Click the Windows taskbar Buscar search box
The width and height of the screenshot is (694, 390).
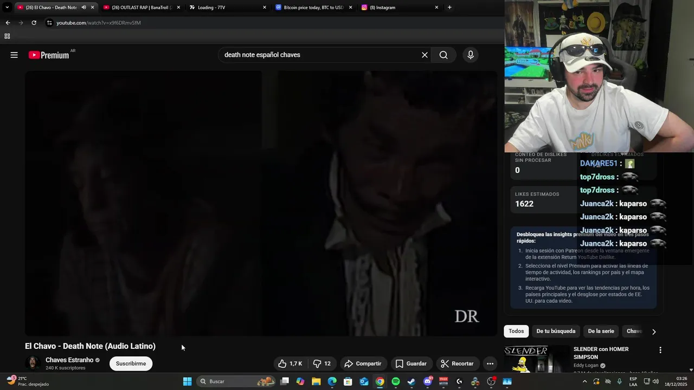(x=236, y=381)
